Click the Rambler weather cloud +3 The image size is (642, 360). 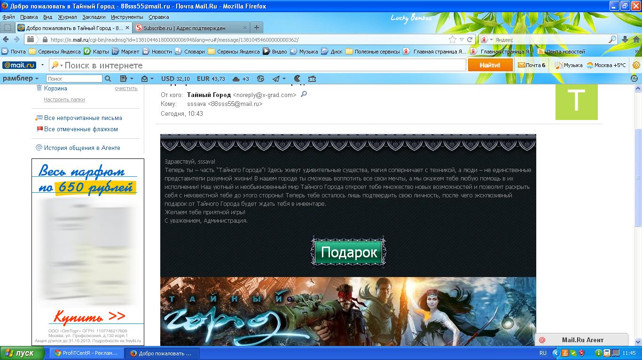tap(241, 79)
